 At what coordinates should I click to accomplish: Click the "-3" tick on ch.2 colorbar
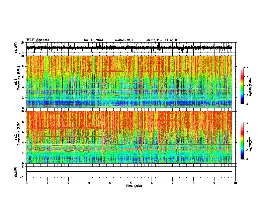247,123
